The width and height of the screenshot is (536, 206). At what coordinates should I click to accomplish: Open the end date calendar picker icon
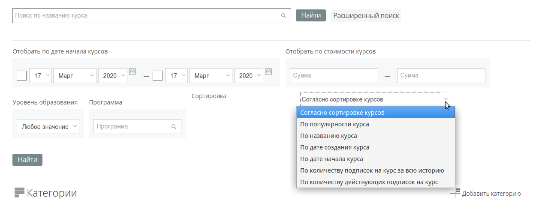pos(268,71)
